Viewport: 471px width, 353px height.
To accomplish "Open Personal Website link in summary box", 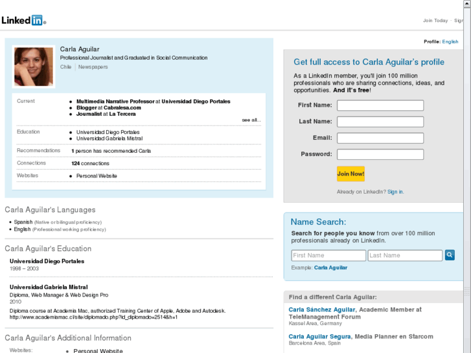I will point(97,176).
